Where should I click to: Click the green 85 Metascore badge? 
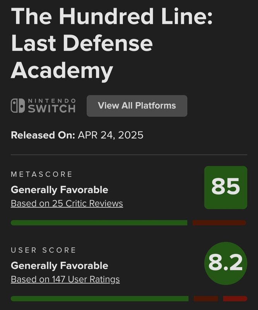(x=226, y=188)
